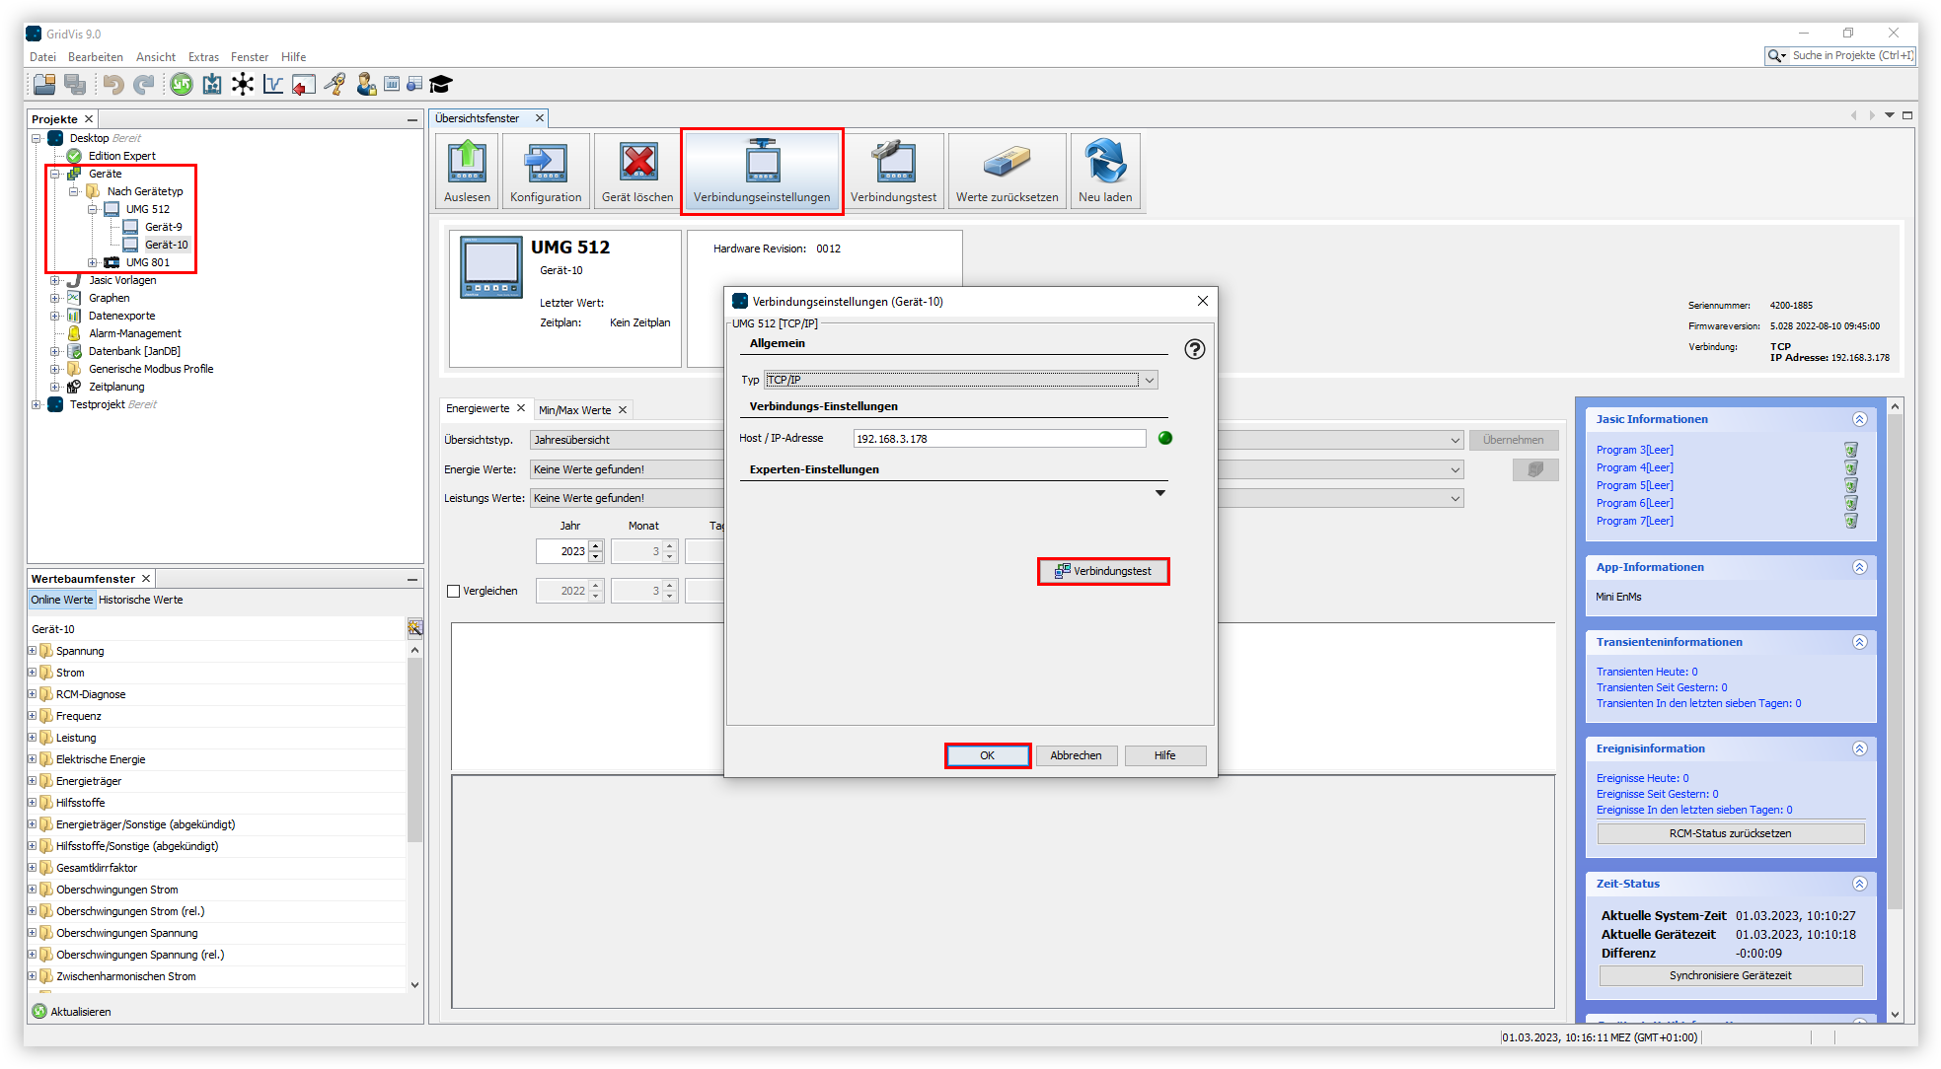Select the user permissions icon in the toolbar

tap(366, 85)
